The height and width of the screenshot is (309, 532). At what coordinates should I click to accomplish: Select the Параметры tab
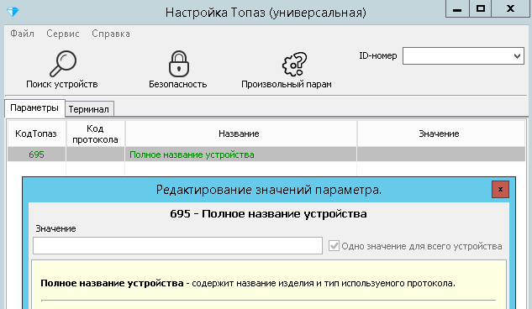(34, 108)
